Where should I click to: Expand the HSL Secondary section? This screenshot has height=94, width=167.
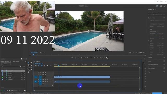point(151,68)
